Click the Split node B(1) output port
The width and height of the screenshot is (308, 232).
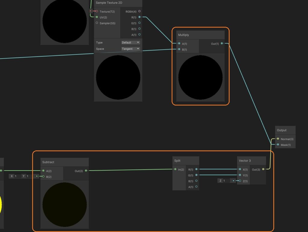(x=196, y=181)
